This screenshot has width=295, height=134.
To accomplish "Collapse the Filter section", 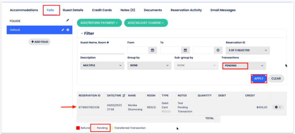I will tap(82, 33).
